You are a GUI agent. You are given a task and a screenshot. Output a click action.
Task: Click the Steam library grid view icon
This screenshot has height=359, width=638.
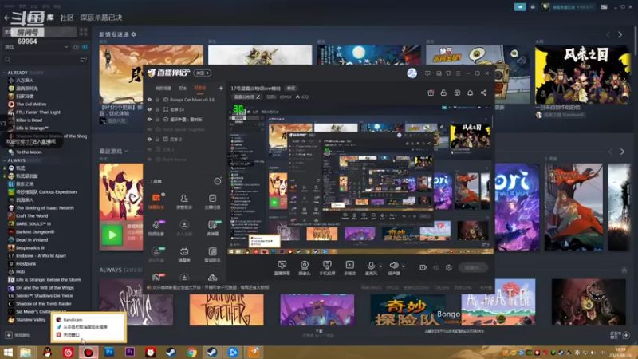click(84, 32)
